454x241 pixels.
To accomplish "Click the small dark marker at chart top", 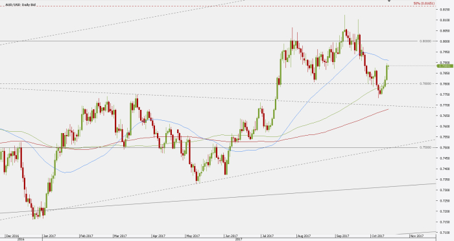I will [389, 1].
